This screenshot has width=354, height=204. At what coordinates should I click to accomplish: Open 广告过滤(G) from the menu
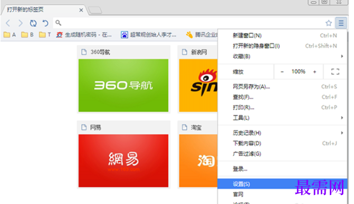282,154
